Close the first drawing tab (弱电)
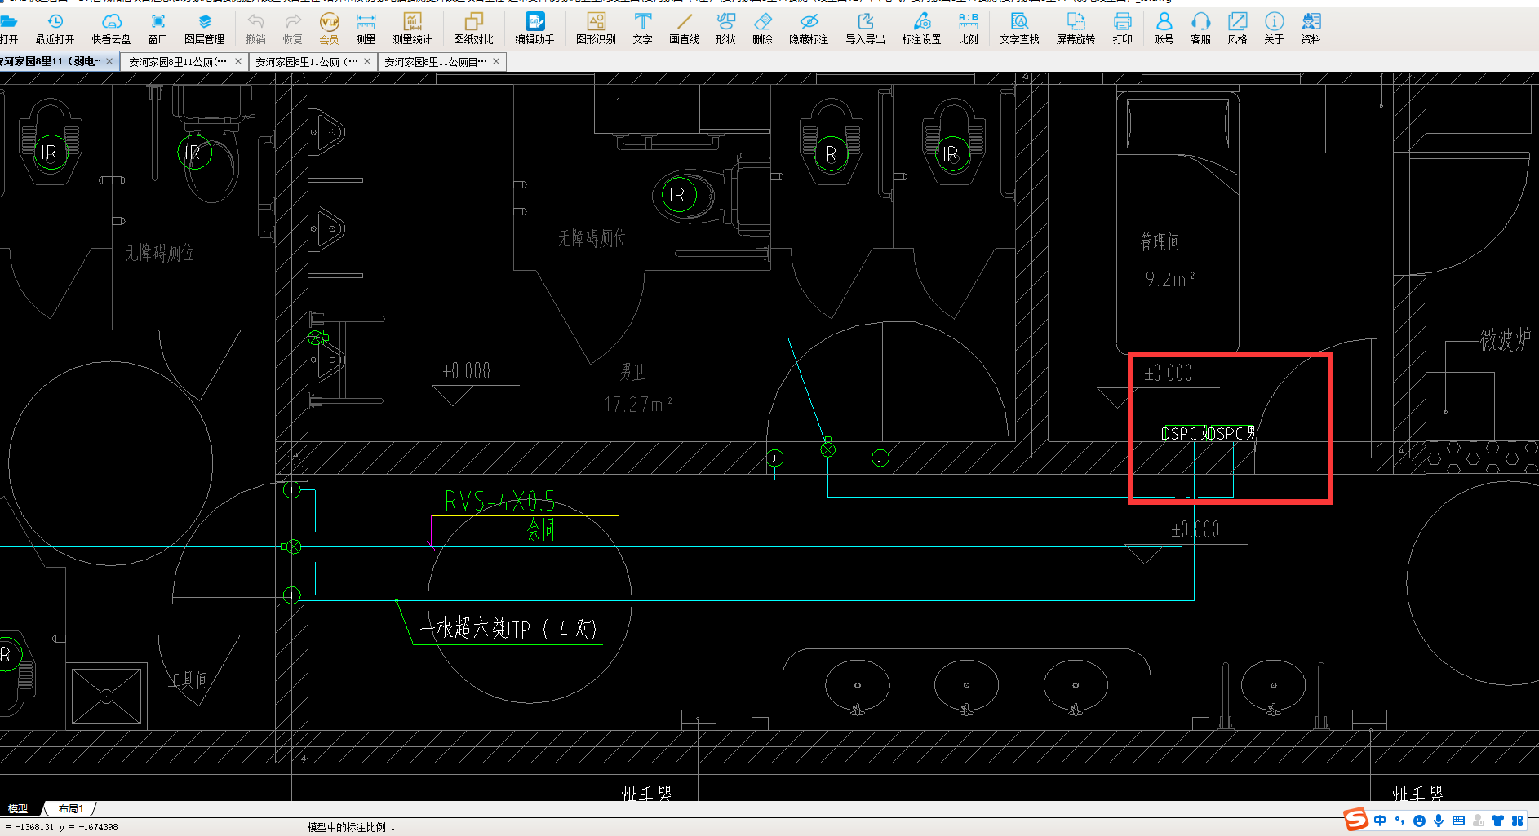 click(109, 61)
